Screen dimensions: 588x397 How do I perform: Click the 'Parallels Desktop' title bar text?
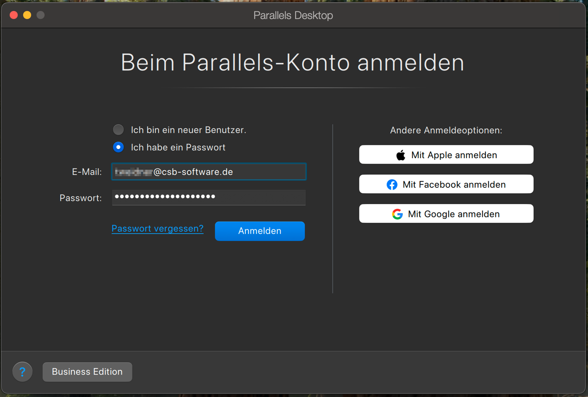tap(293, 15)
